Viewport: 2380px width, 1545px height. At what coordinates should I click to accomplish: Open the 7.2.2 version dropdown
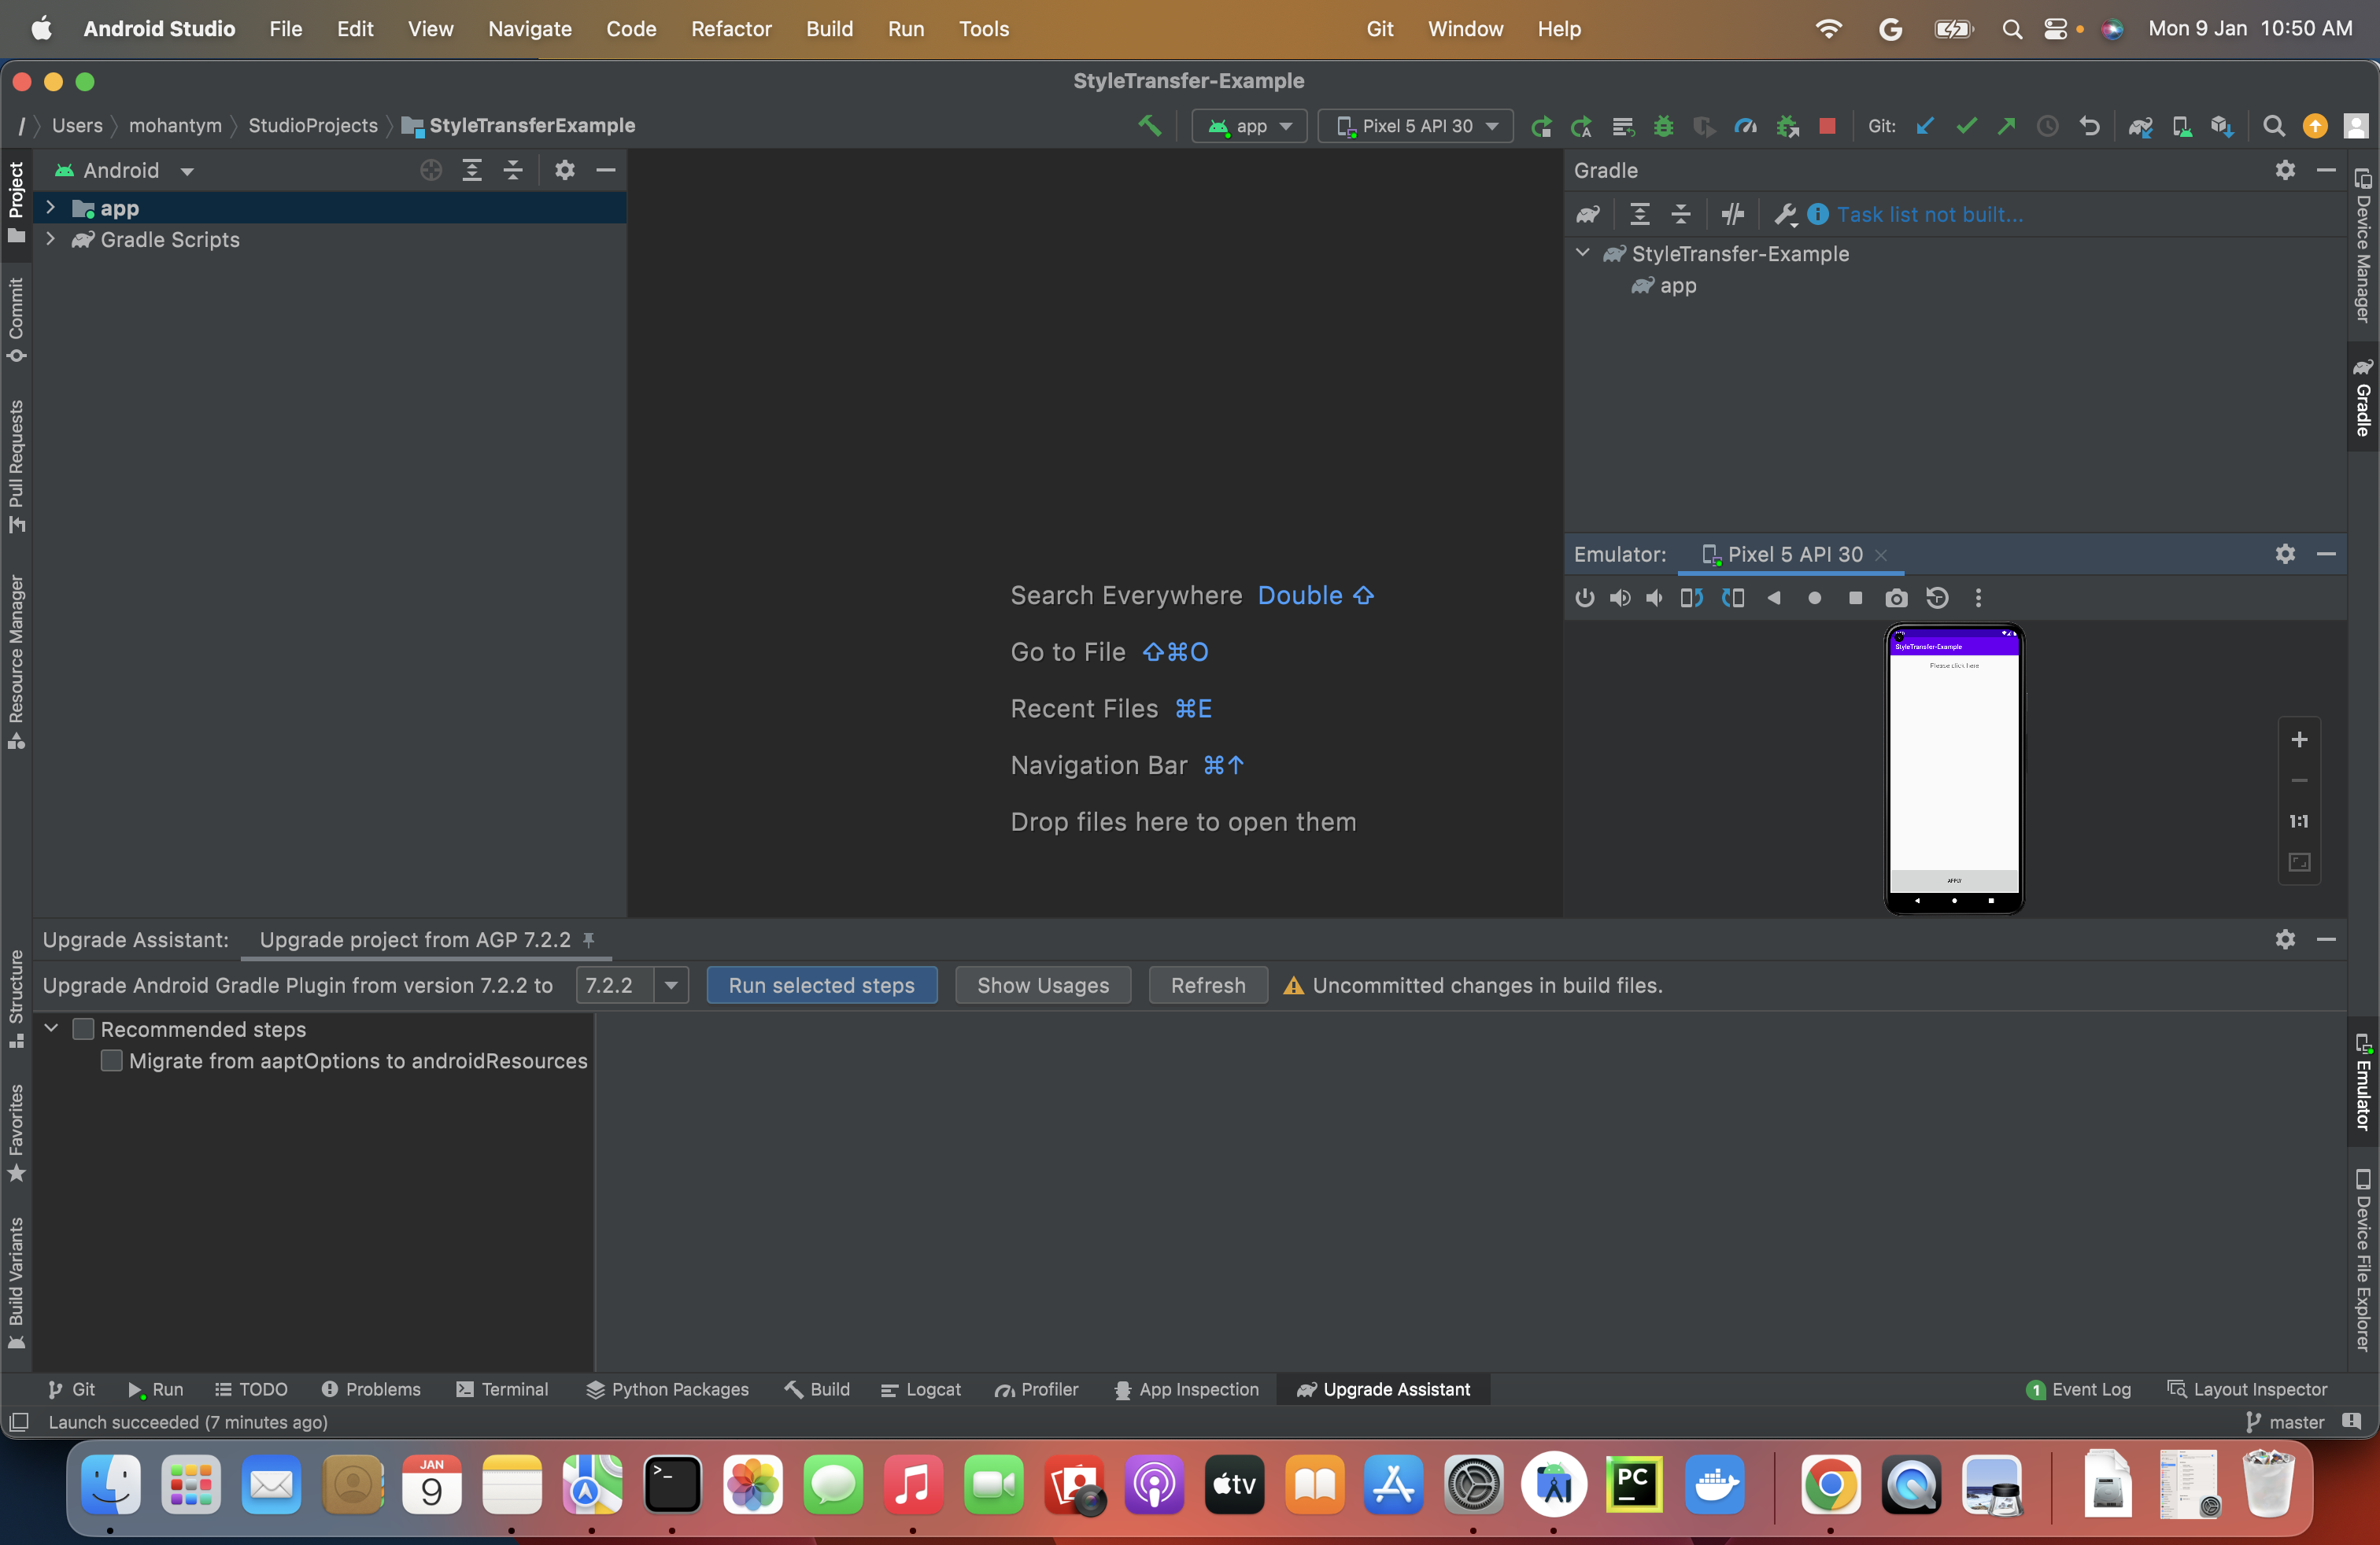[x=671, y=986]
